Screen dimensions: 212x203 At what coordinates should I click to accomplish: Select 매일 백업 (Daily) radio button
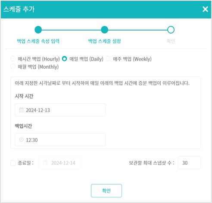[x=64, y=58]
